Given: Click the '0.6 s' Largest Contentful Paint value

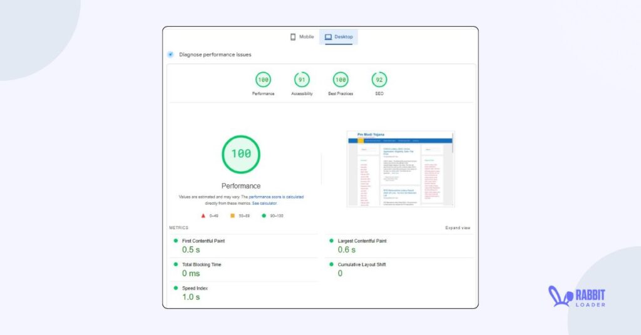Looking at the screenshot, I should 347,250.
